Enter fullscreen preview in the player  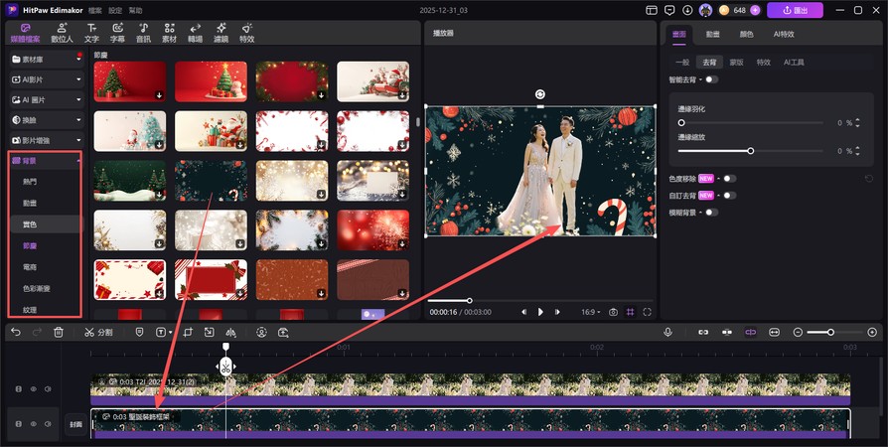pyautogui.click(x=647, y=312)
